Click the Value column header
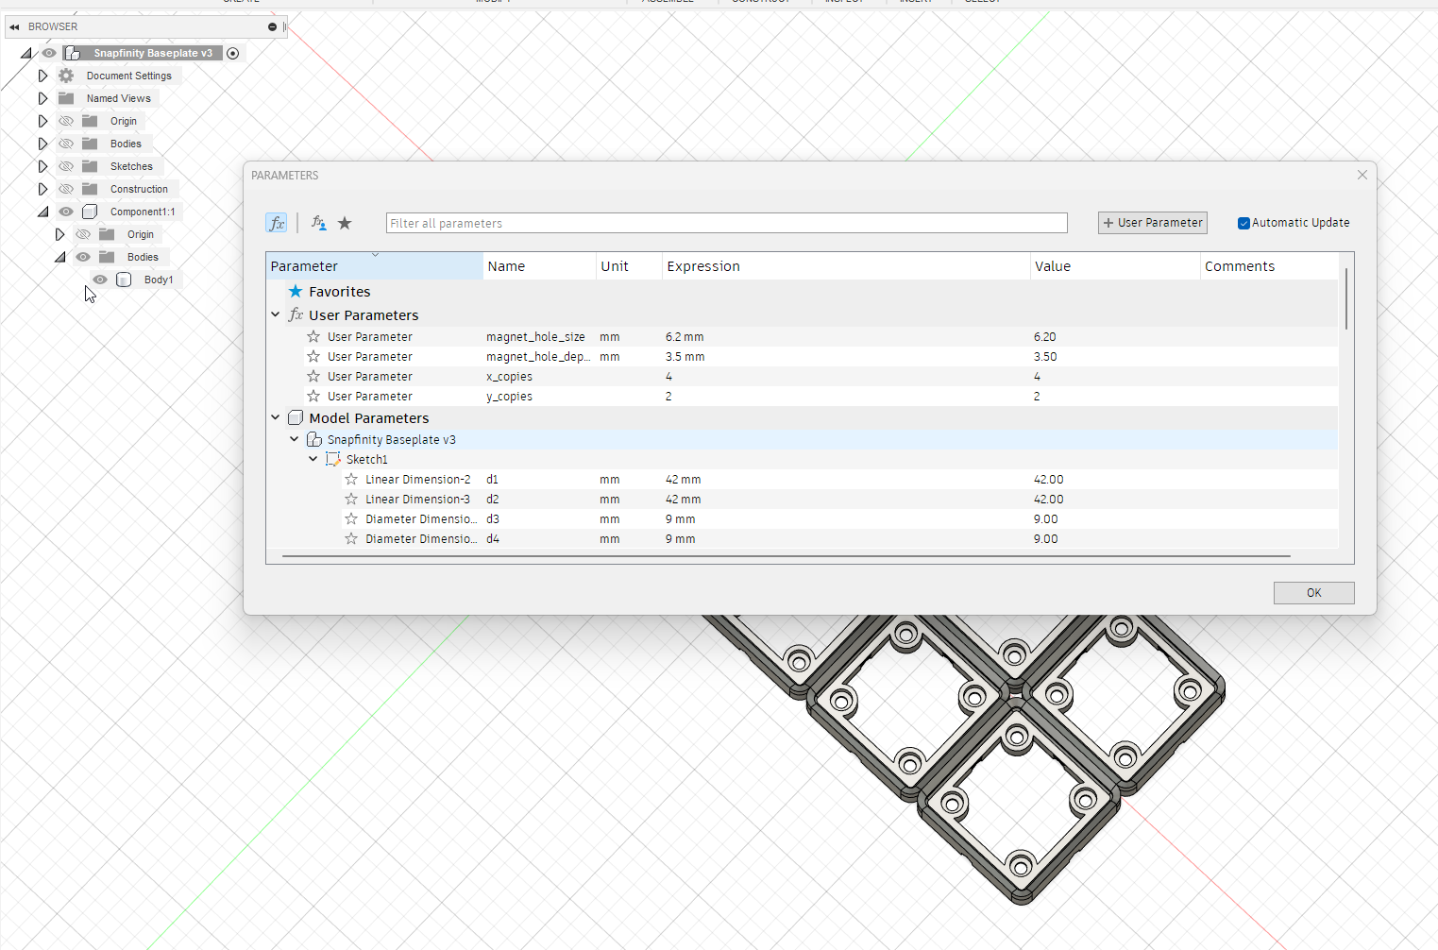The image size is (1438, 950). coord(1115,266)
